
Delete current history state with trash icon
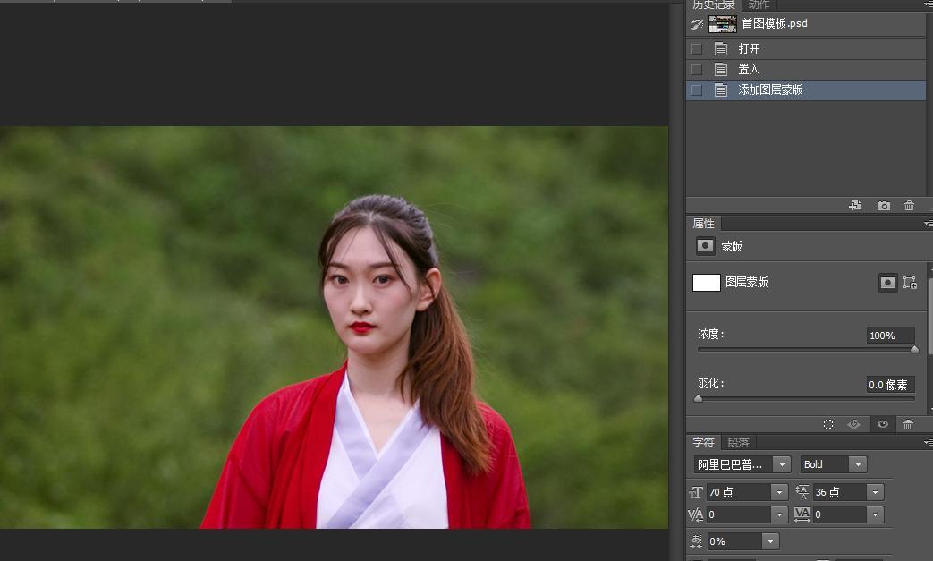[909, 206]
